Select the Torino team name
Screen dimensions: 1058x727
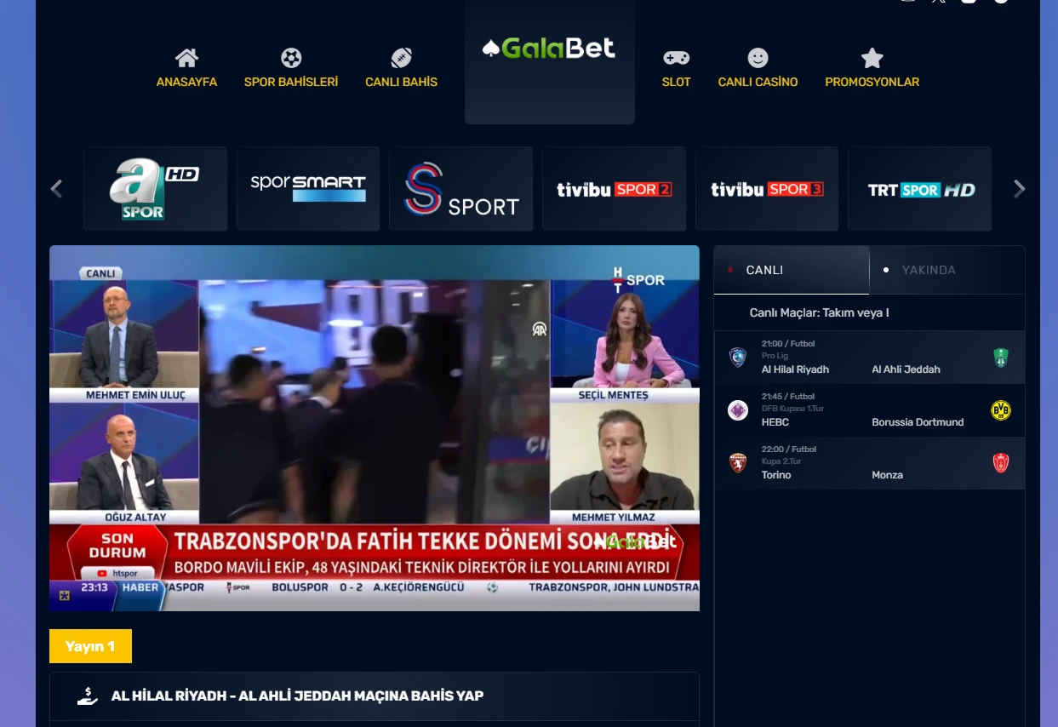point(776,475)
